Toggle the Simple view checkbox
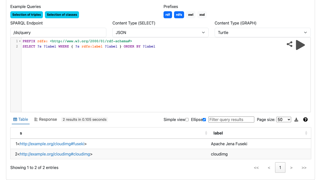The image size is (321, 180). (x=187, y=119)
